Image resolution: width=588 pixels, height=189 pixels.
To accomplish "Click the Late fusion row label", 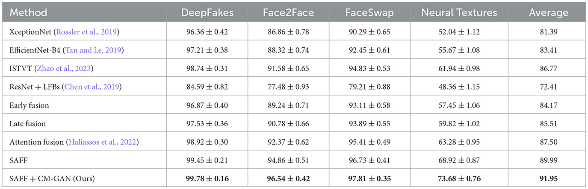I will 27,124.
